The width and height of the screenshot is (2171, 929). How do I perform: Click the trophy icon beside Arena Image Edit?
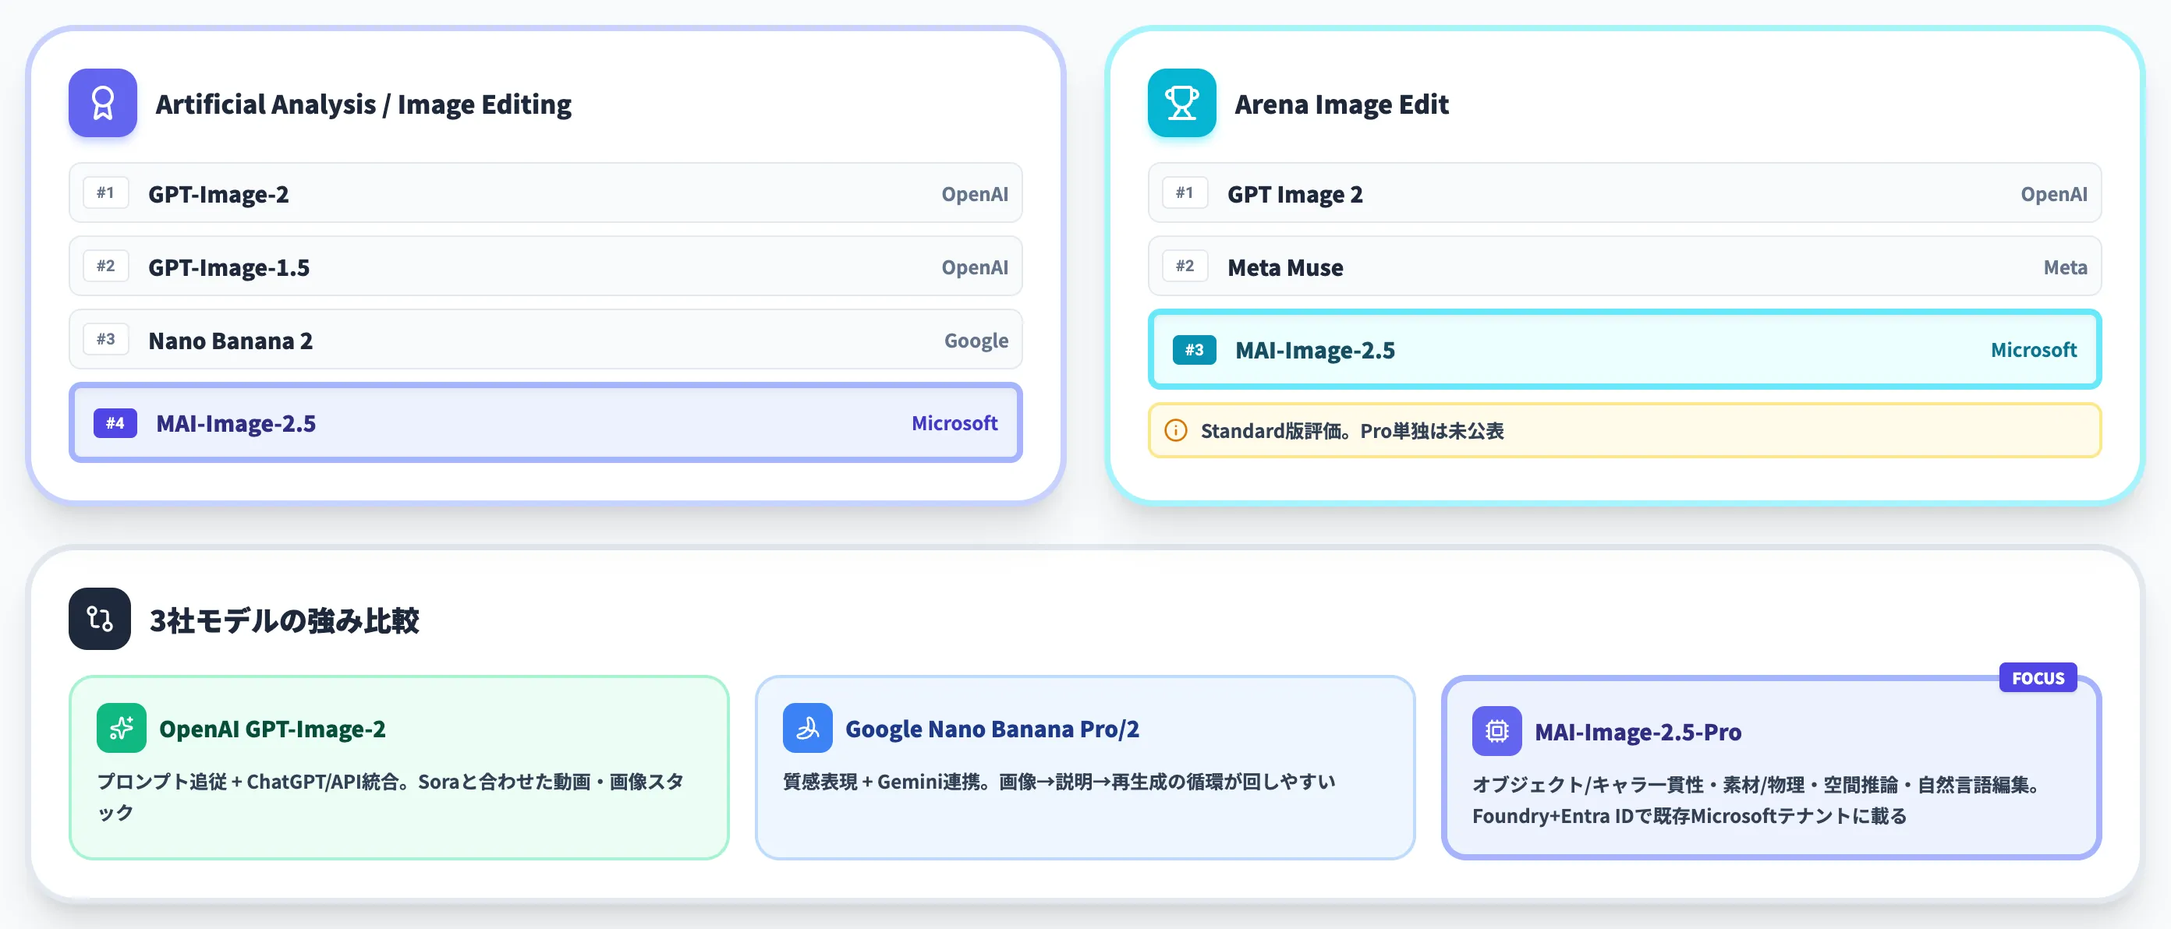pos(1181,103)
